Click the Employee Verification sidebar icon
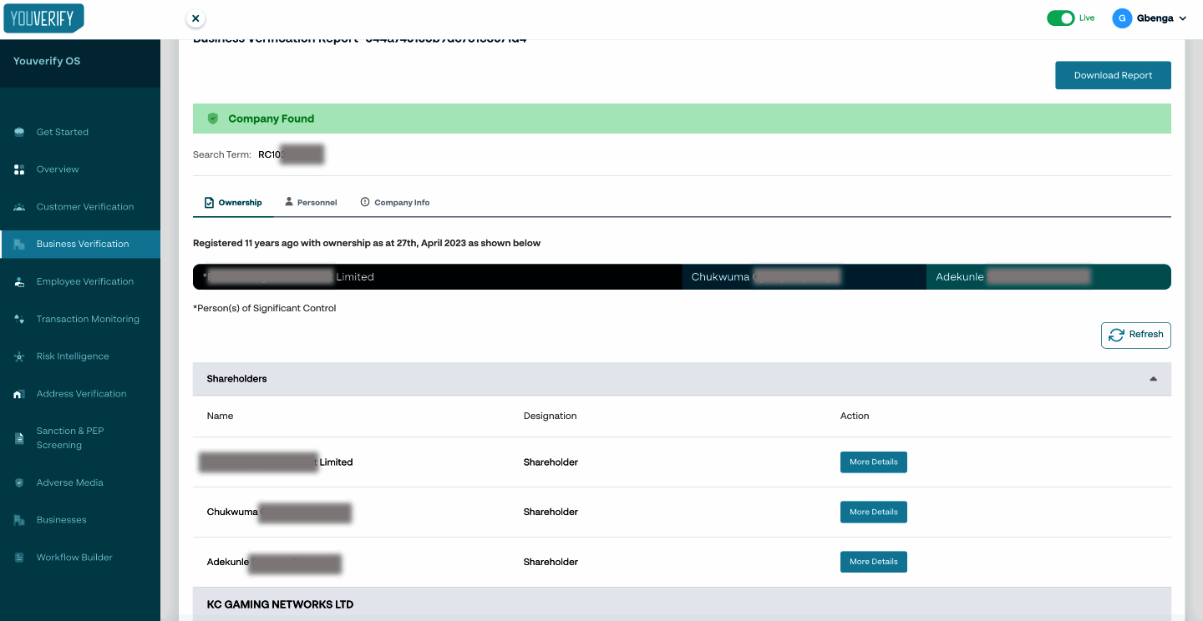The height and width of the screenshot is (621, 1203). pyautogui.click(x=19, y=282)
